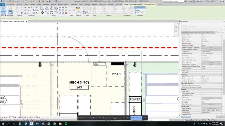Select Face placement option

tap(137, 10)
